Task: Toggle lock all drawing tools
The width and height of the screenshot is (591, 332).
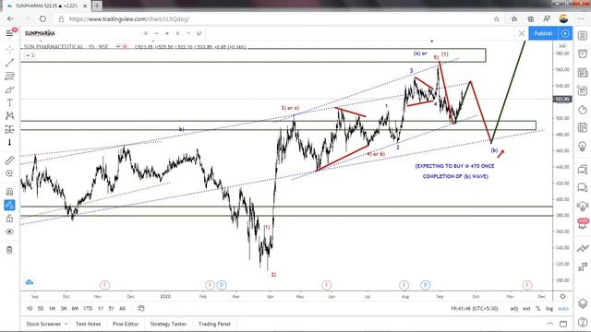Action: 9,219
